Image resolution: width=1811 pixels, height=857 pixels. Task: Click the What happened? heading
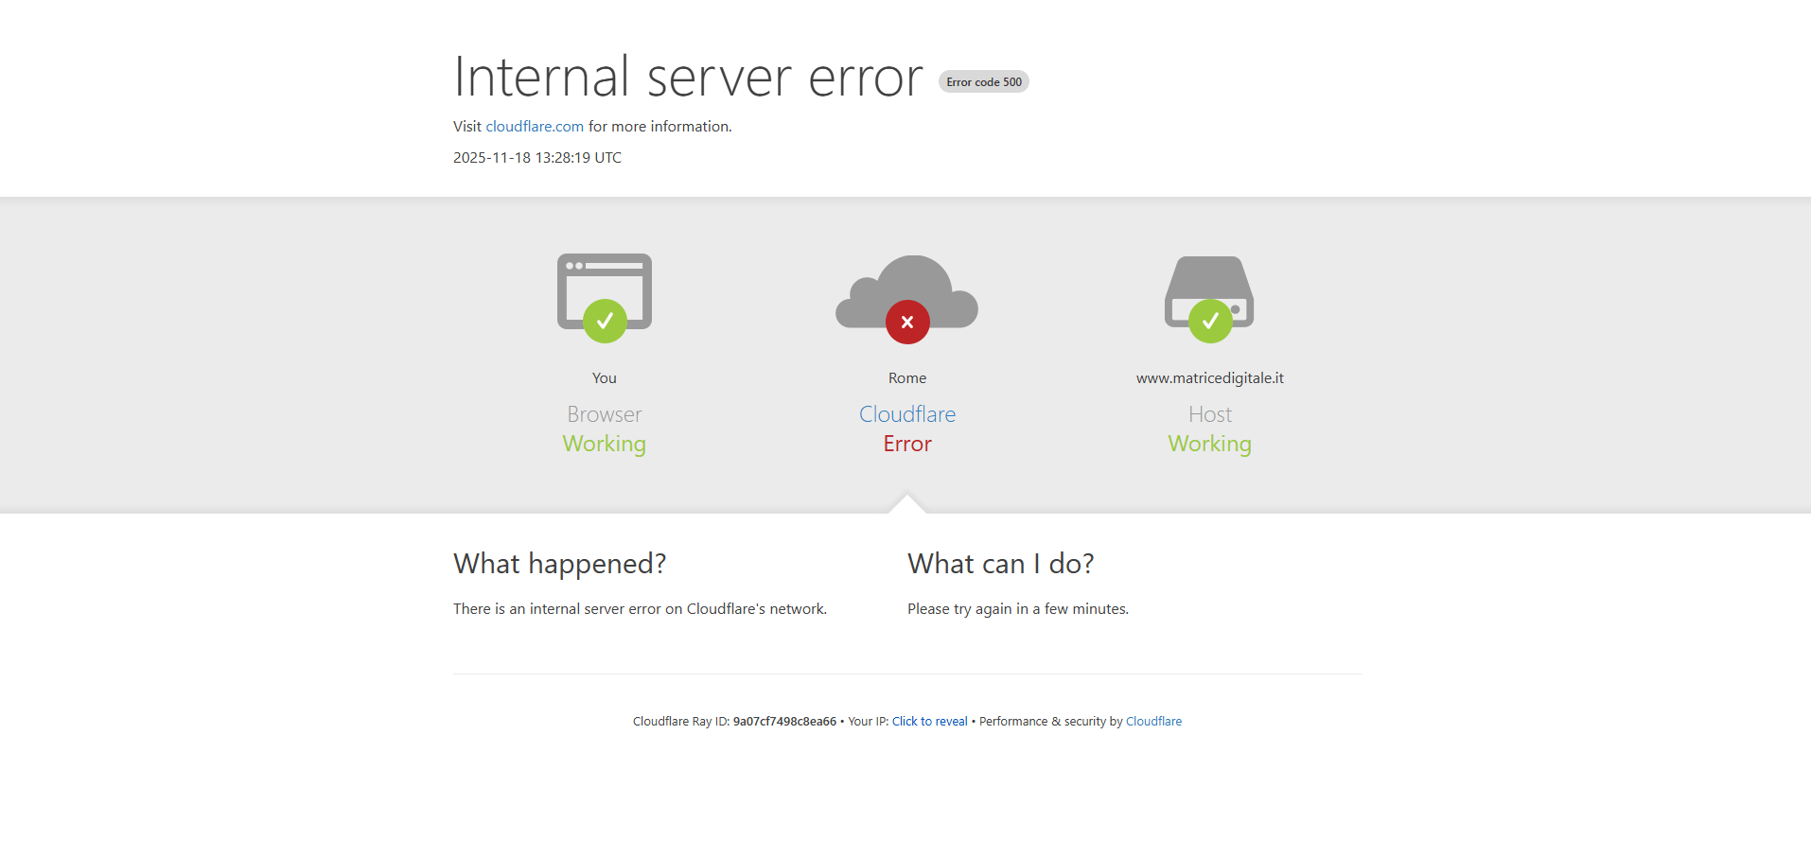click(x=559, y=564)
